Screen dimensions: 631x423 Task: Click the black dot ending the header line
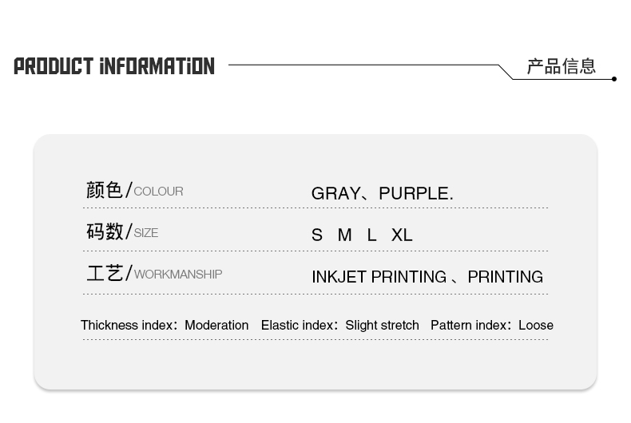[614, 79]
